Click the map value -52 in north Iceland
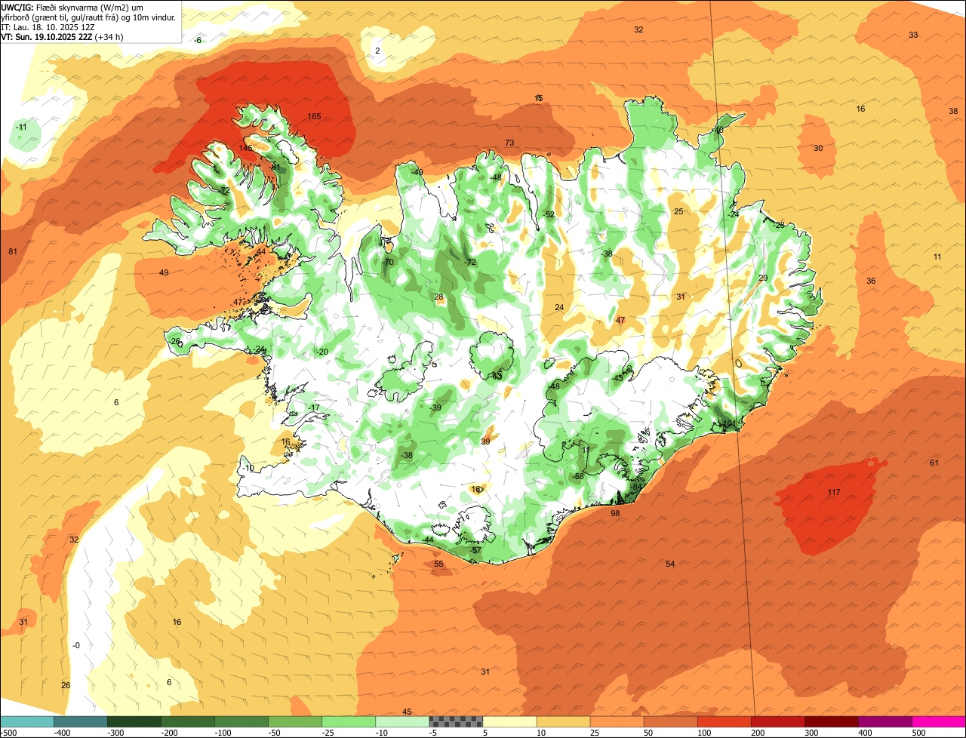Viewport: 966px width, 738px height. point(549,214)
